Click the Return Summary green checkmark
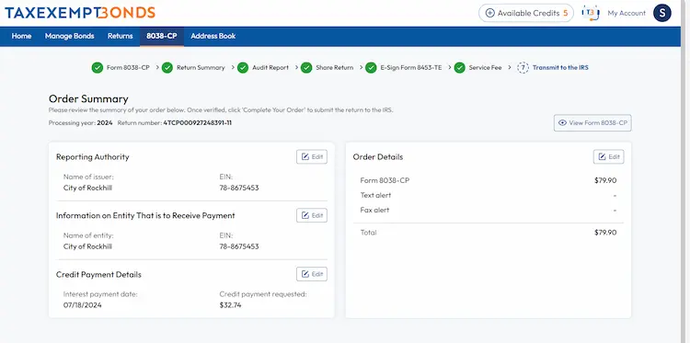The image size is (690, 343). click(167, 68)
